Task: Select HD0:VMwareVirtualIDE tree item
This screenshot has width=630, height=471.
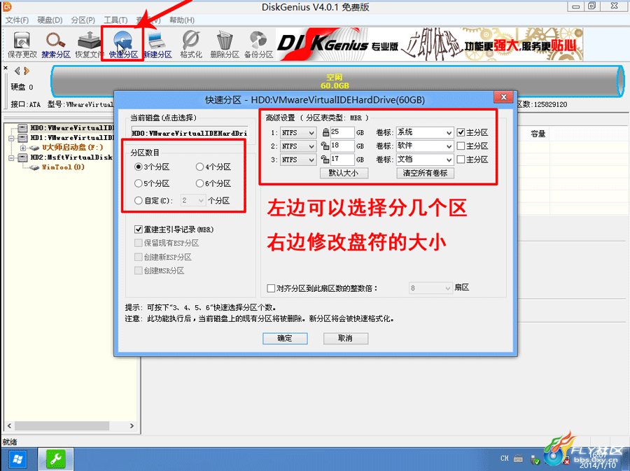Action: coord(72,128)
